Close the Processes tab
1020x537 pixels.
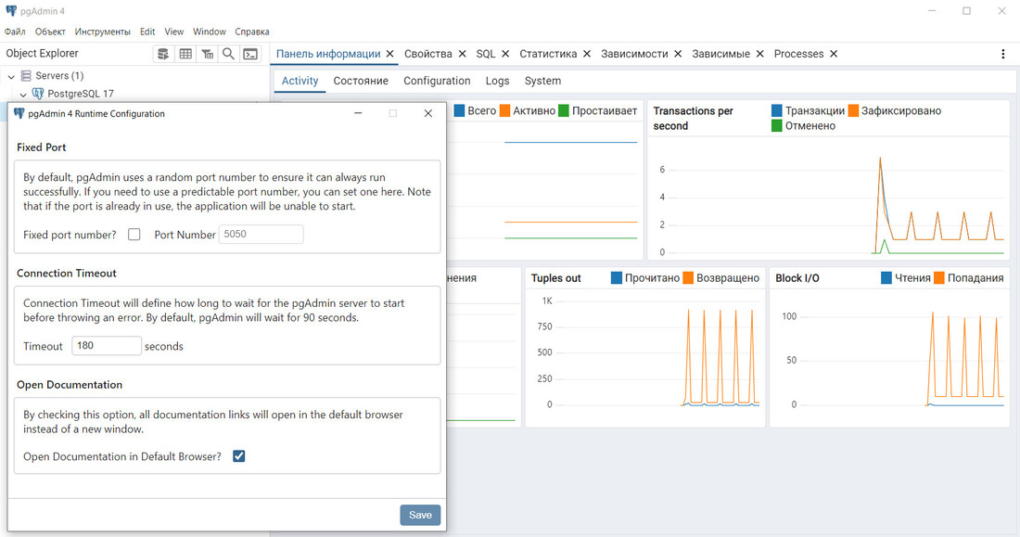(834, 54)
